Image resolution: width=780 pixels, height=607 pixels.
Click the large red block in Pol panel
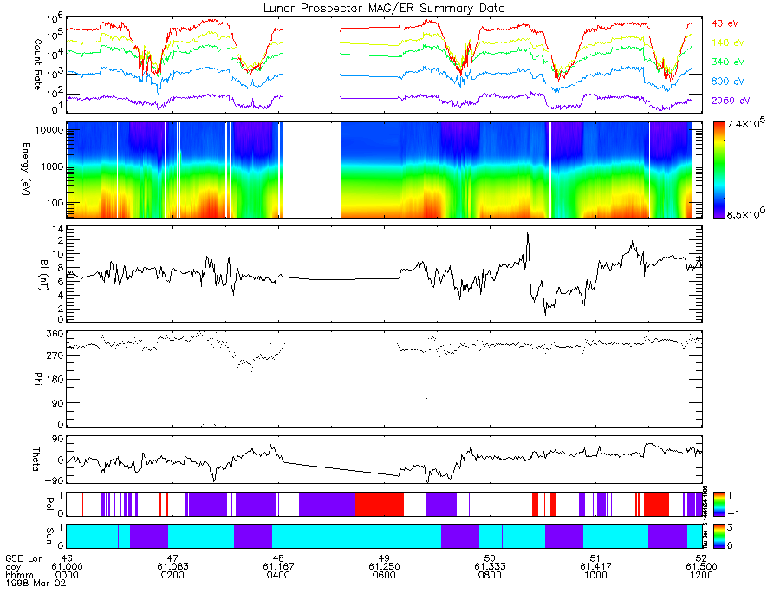point(379,504)
